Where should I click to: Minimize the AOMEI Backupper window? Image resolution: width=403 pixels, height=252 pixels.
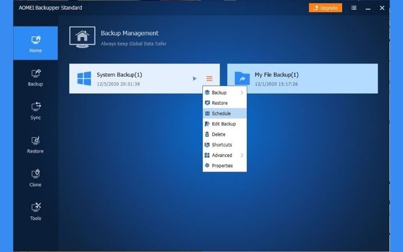[368, 8]
